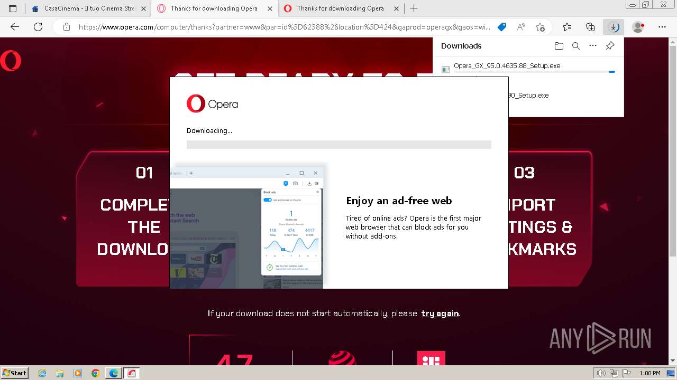This screenshot has height=380, width=677.
Task: Click the Opera installer downloading progress bar
Action: 339,145
